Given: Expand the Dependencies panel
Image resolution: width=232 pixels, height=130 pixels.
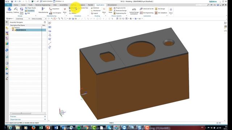Looking at the screenshot, I should (28, 120).
